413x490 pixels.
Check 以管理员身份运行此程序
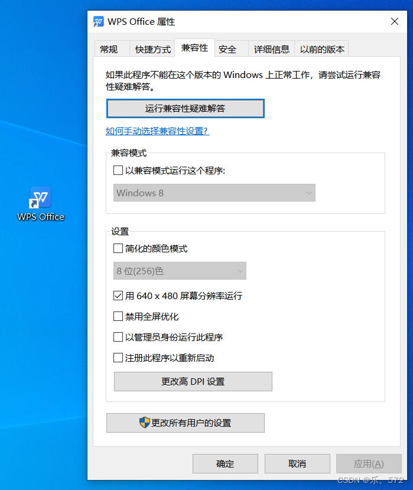pos(118,337)
